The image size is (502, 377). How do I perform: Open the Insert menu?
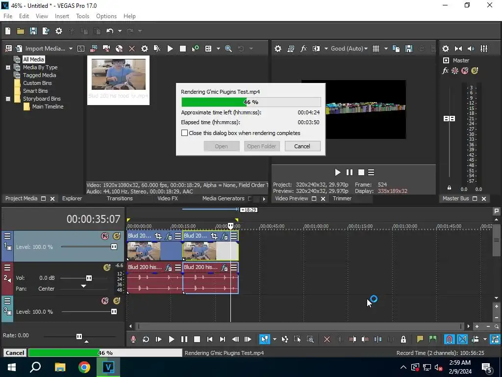coord(62,16)
